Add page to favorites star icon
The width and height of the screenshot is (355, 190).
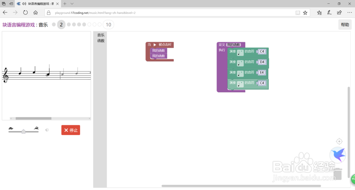(x=305, y=13)
